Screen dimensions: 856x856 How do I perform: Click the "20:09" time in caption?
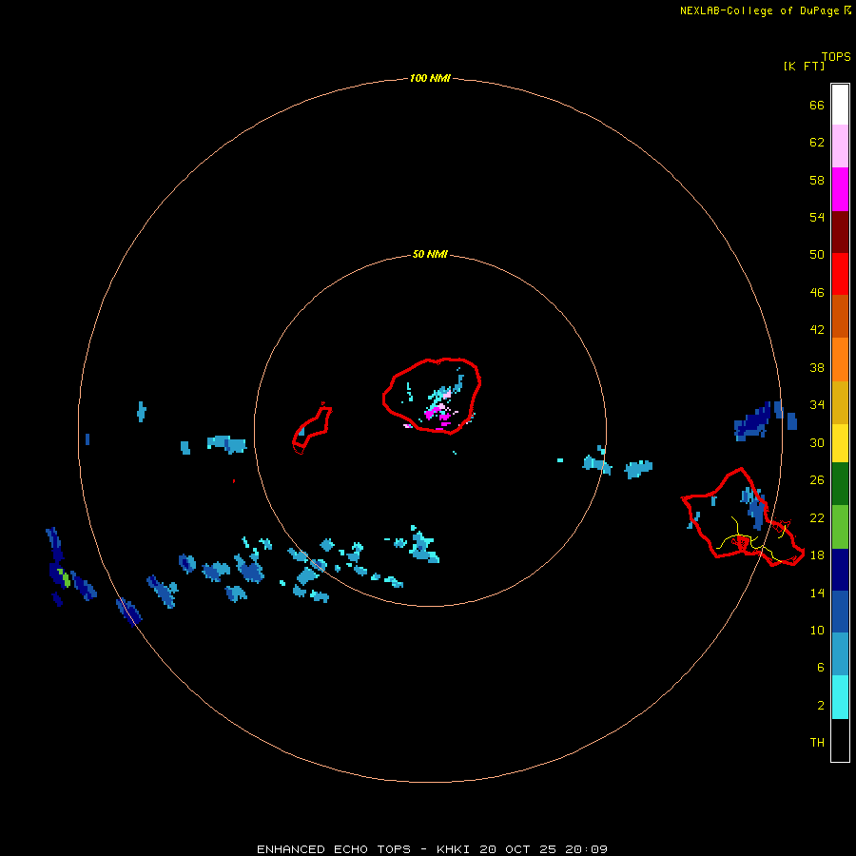(587, 849)
